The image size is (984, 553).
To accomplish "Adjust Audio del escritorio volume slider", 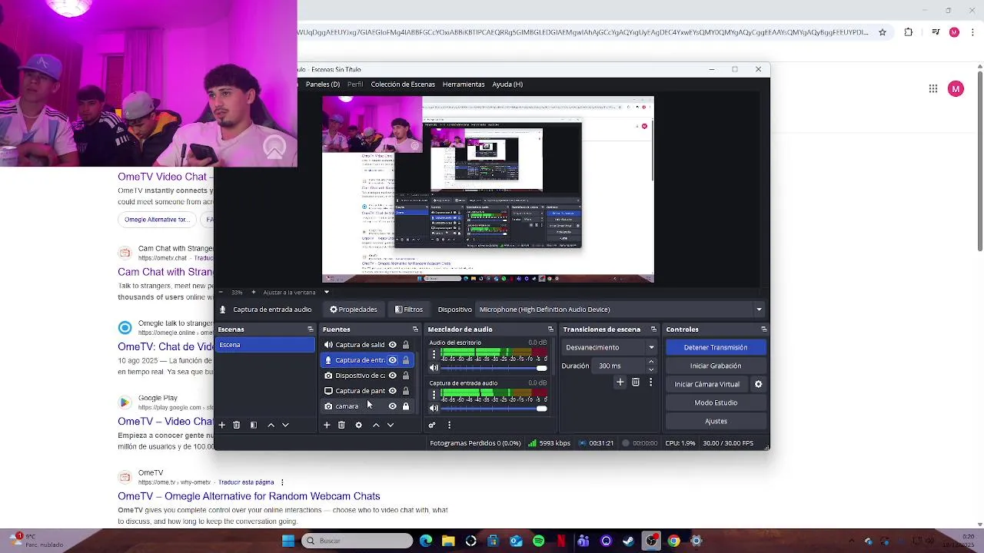I will tap(494, 368).
